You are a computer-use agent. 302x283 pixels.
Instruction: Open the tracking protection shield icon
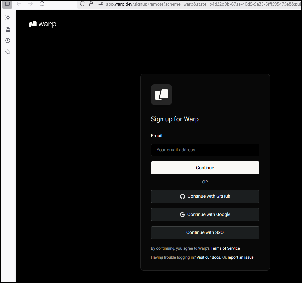[82, 4]
